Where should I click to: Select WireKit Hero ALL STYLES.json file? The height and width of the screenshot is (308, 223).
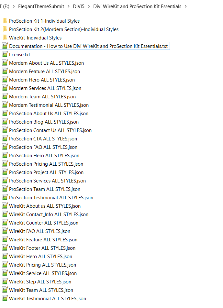pyautogui.click(x=41, y=257)
